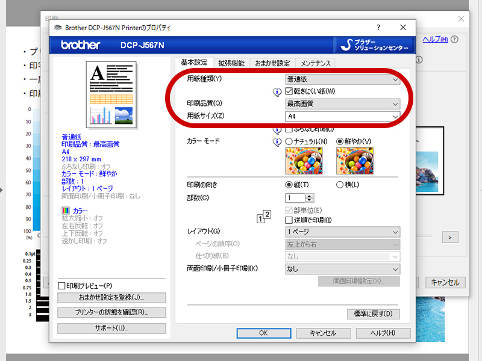Screen dimensions: 482x361
Task: Close the Brother printer properties dialog
Action: [x=403, y=28]
